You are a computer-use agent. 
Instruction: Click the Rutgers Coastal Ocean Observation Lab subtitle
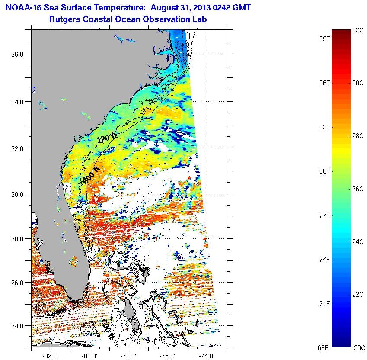pyautogui.click(x=128, y=19)
